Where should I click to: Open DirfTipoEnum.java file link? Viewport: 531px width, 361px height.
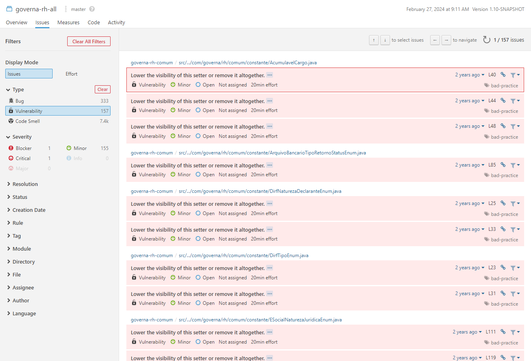pyautogui.click(x=243, y=255)
